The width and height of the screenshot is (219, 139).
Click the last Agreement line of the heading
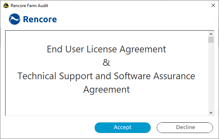[x=106, y=89]
